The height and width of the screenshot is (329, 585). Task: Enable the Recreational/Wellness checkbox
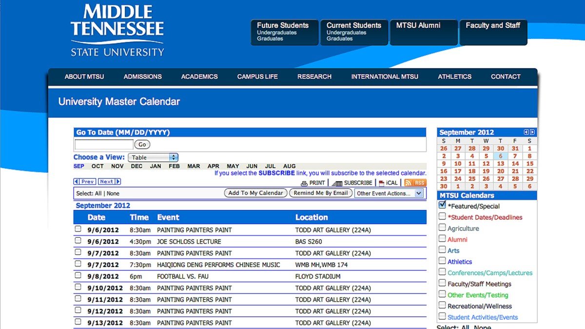point(442,305)
